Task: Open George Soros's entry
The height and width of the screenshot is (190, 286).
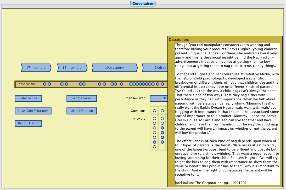Action: tap(82, 98)
